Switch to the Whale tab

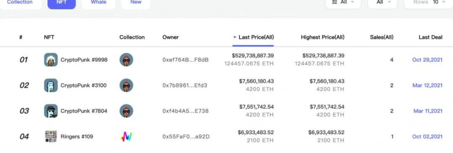coord(98,3)
